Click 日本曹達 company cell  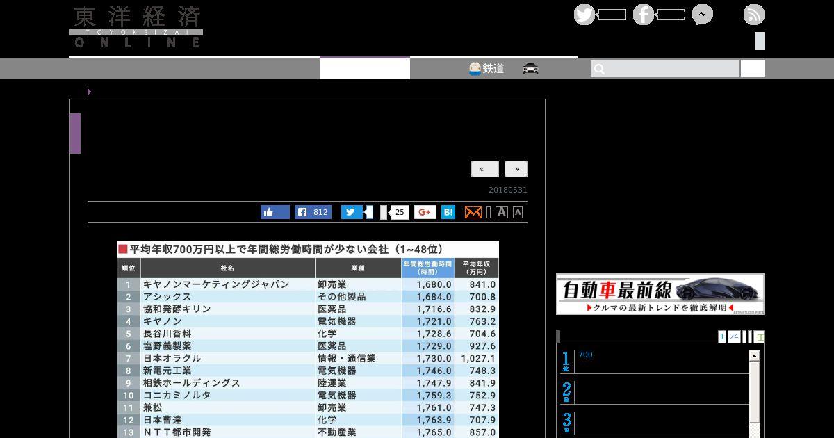click(x=162, y=420)
